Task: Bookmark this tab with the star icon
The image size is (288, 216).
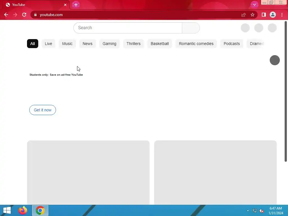Action: point(253,15)
